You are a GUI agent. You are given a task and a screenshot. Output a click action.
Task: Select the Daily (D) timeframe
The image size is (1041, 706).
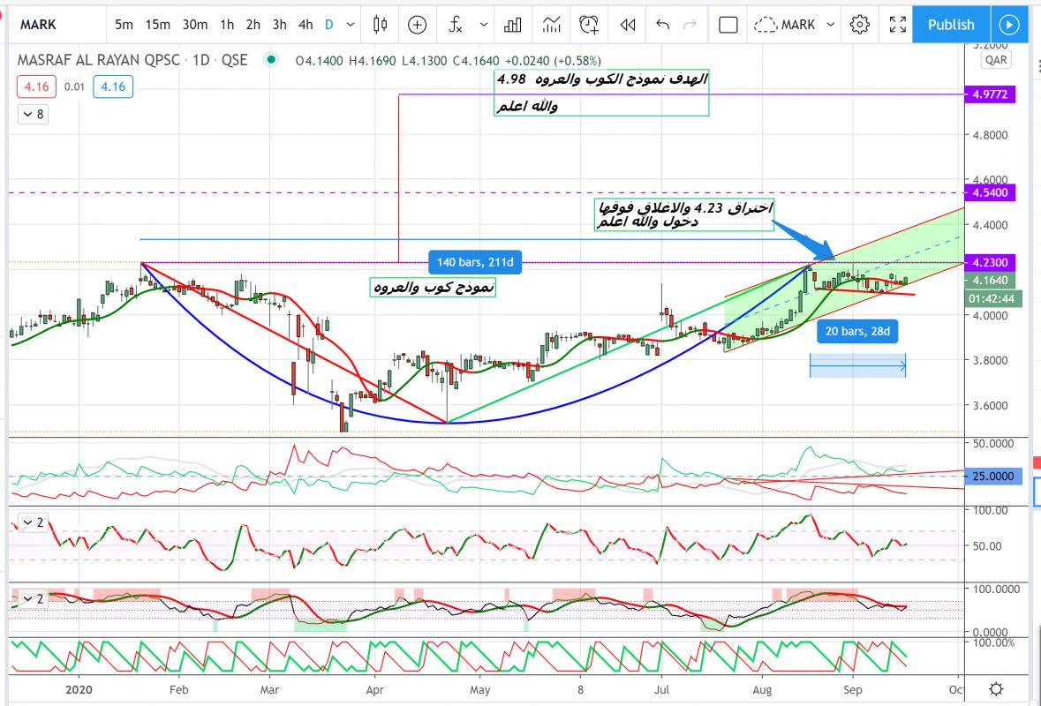[x=328, y=25]
